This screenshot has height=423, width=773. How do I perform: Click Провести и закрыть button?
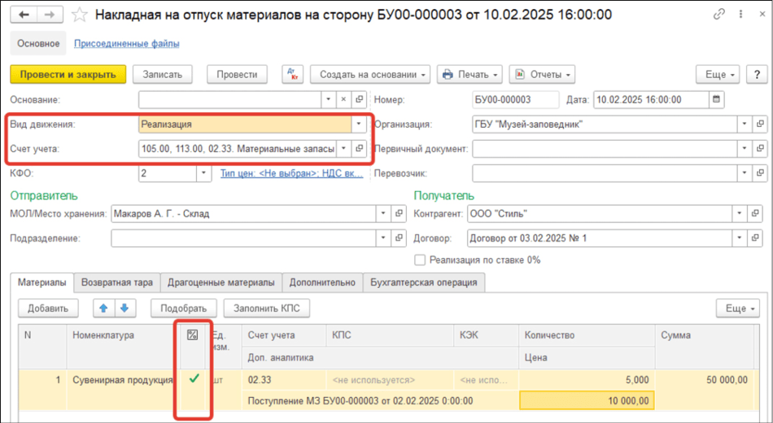pos(68,74)
